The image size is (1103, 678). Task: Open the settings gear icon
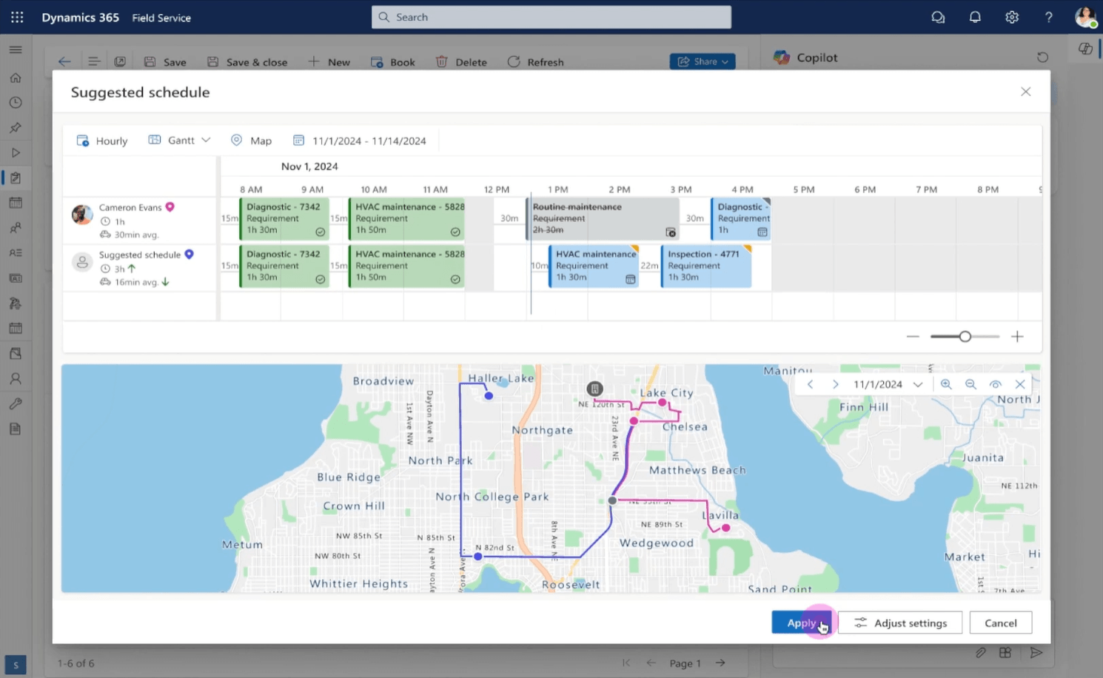[1012, 17]
